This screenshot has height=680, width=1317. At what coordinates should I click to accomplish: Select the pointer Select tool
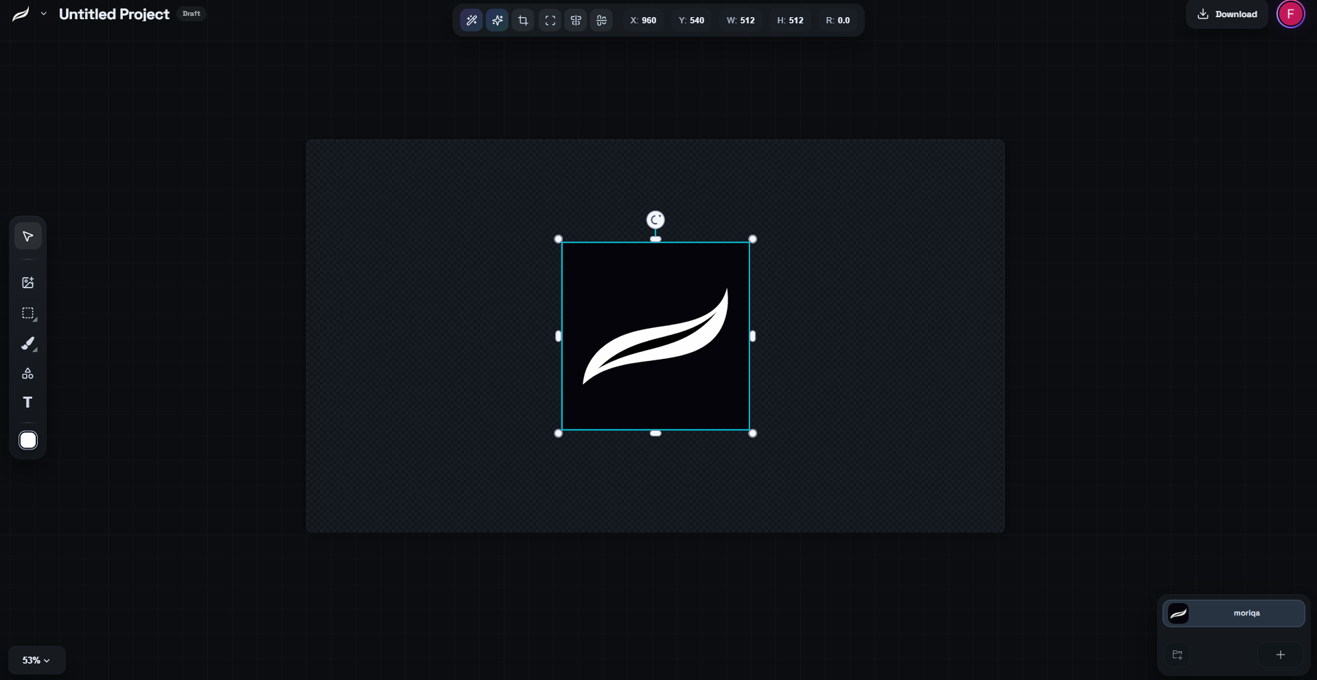tap(28, 236)
